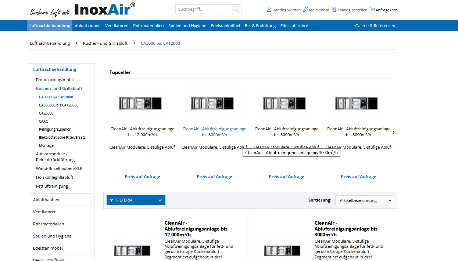Open CleanAir bis 5000m³/h topseller link
458x261 pixels.
pos(286,132)
